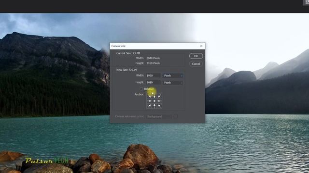Set anchor to top-right corner arrow
This screenshot has width=309, height=173.
coord(159,96)
